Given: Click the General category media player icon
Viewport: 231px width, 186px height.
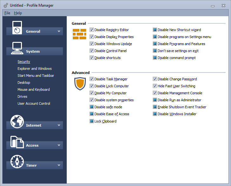Looking at the screenshot, I should tap(17, 28).
